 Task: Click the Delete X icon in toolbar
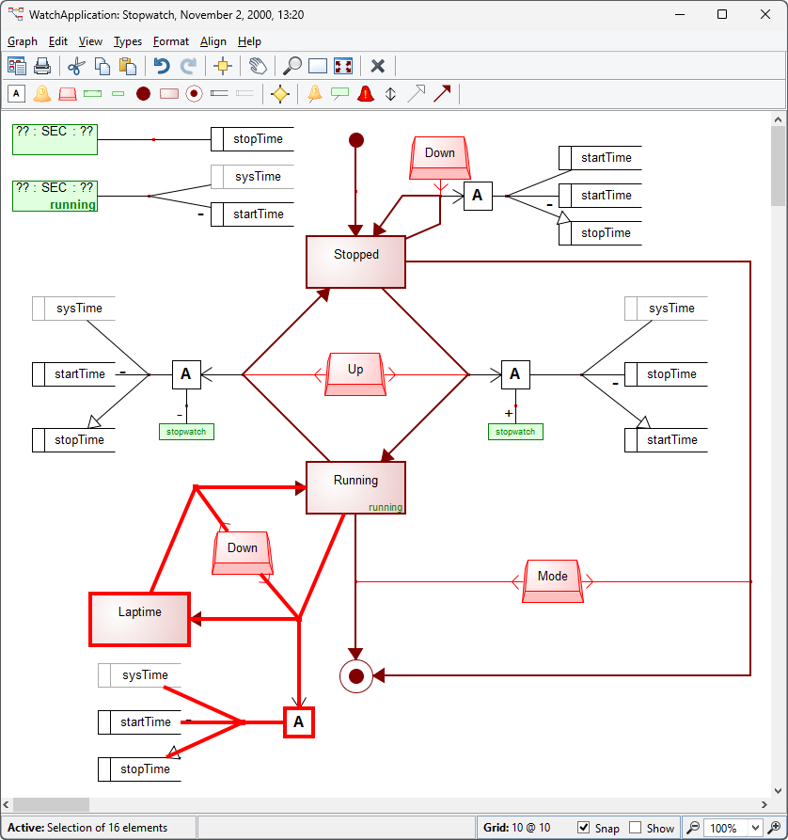[378, 66]
